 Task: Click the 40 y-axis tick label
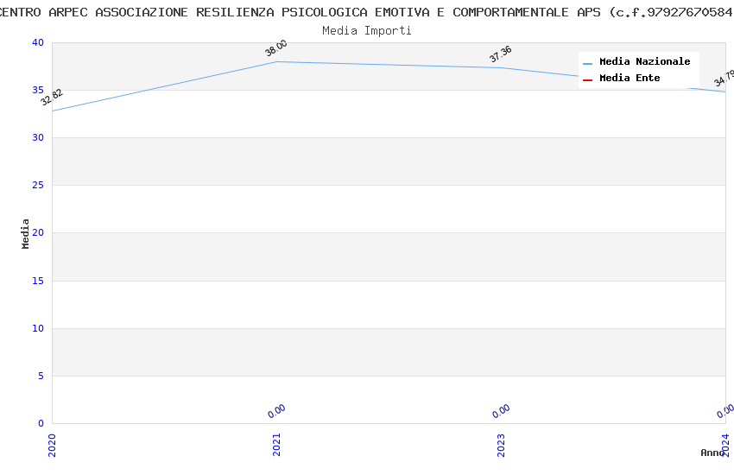coord(38,43)
